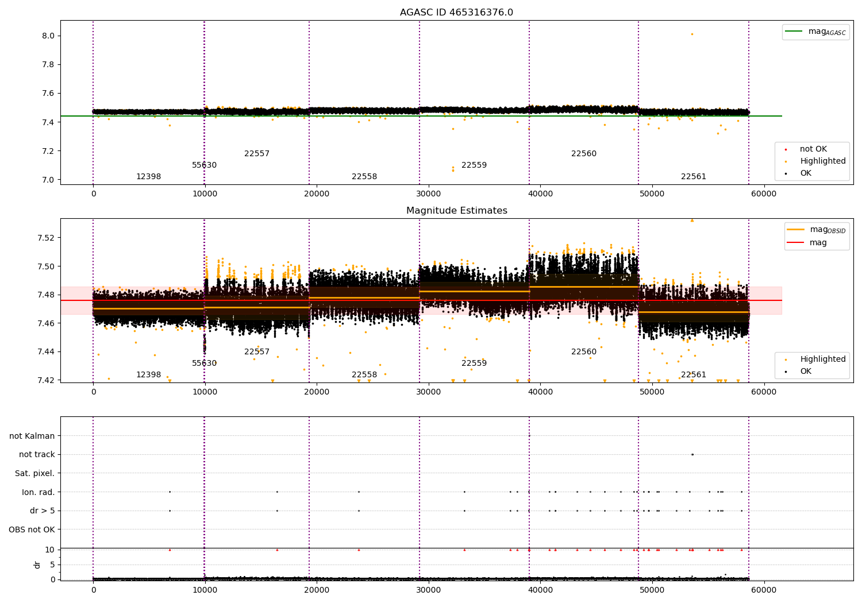Click the green line swatch in mag AGASC legend
The height and width of the screenshot is (603, 862).
pyautogui.click(x=795, y=32)
